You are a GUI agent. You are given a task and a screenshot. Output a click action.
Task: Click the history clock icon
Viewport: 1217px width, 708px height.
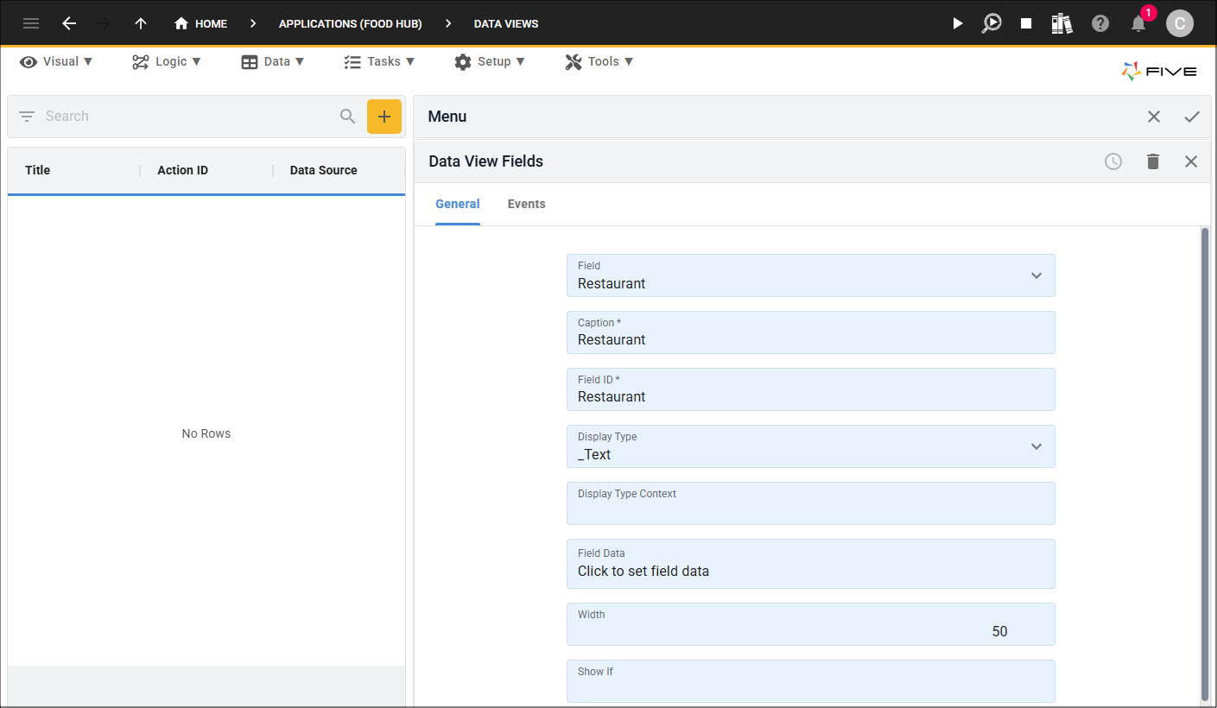(x=1113, y=161)
